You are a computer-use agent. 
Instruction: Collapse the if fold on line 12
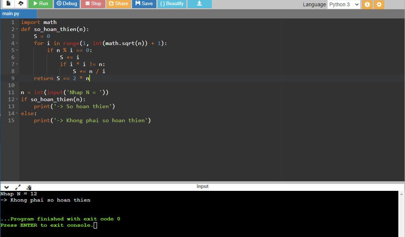(17, 99)
